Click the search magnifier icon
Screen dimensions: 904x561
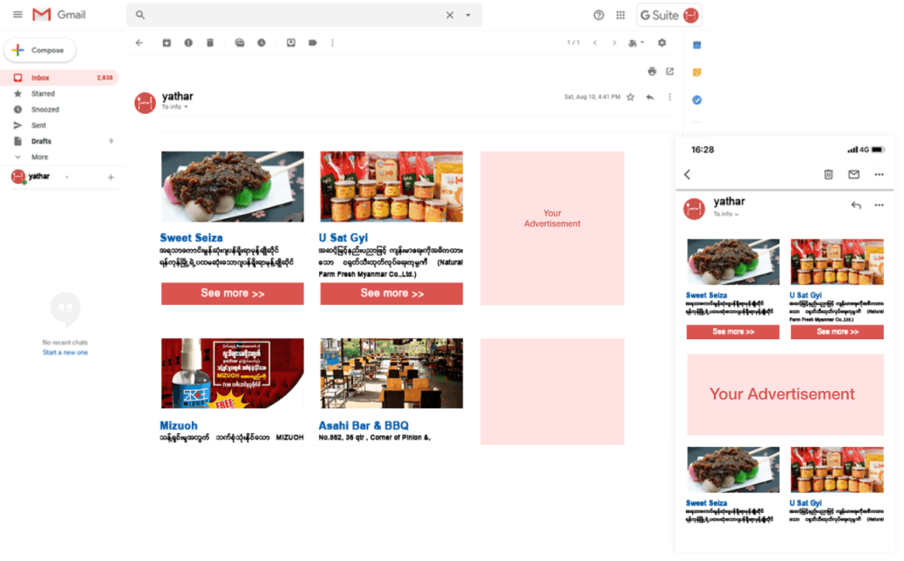(x=140, y=15)
